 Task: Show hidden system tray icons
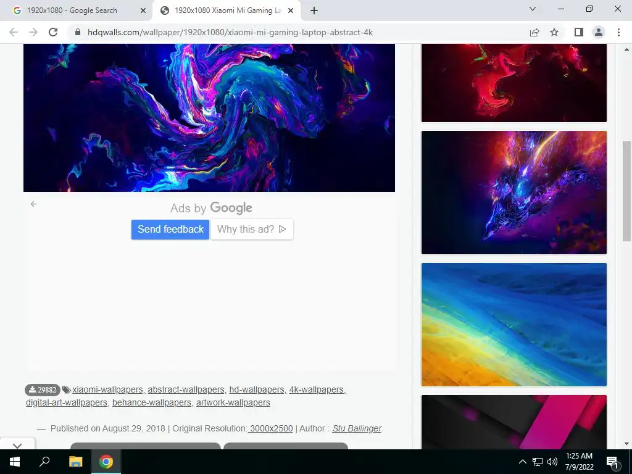(x=522, y=462)
